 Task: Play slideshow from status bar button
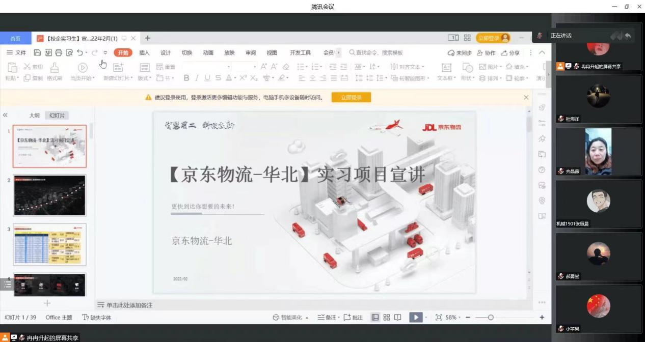click(415, 318)
